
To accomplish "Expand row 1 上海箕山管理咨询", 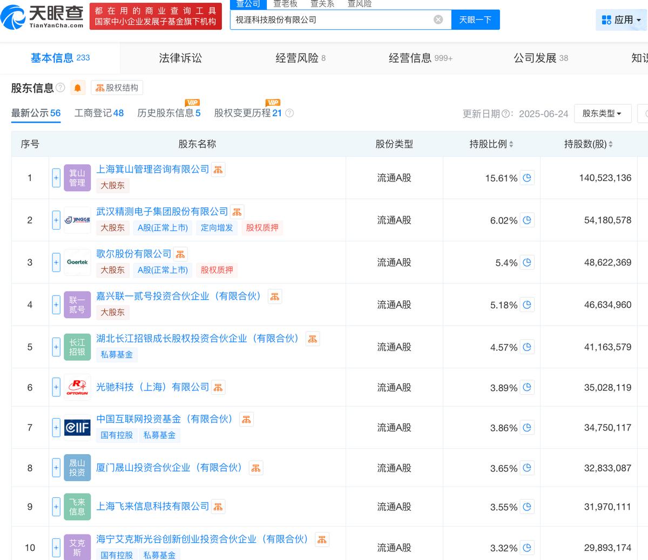I will pos(56,178).
